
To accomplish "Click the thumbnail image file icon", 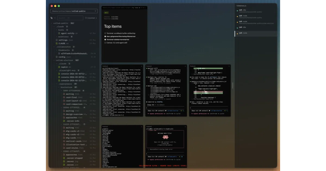I will pos(59,53).
